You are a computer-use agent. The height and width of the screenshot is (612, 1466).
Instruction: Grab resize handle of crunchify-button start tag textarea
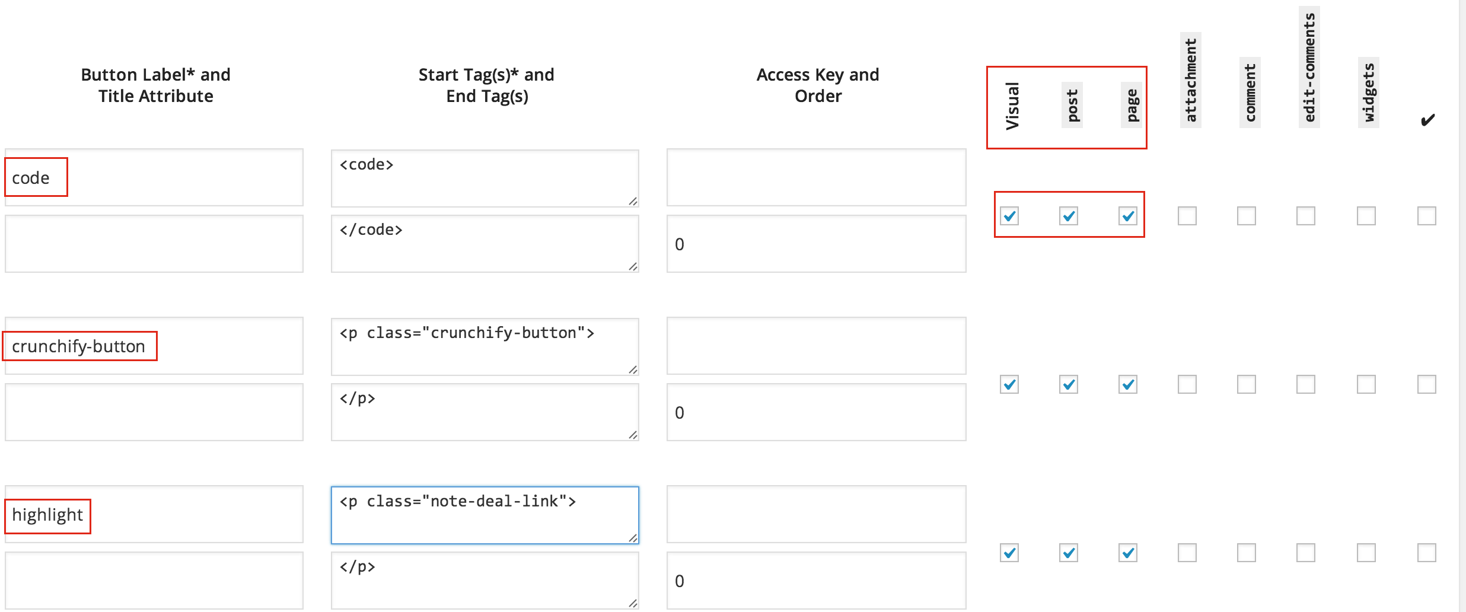(633, 369)
